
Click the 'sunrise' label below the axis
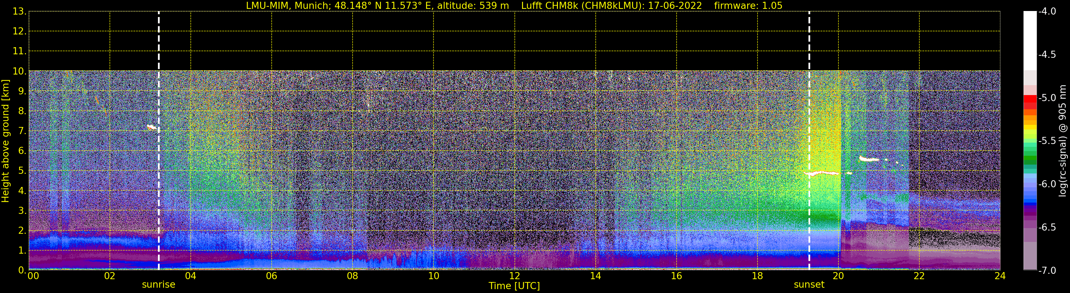coord(159,284)
